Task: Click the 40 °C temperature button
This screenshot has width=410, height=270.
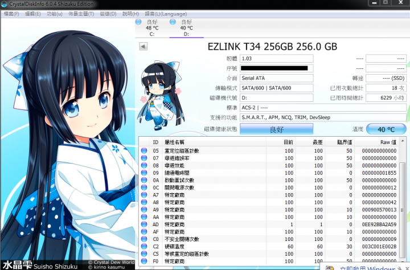Action: tap(386, 129)
